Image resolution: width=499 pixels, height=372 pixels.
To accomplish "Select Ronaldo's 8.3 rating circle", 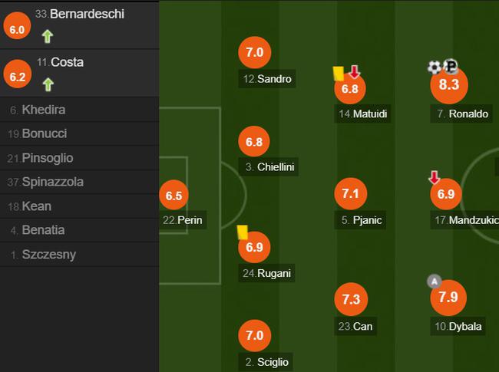I will [x=449, y=85].
